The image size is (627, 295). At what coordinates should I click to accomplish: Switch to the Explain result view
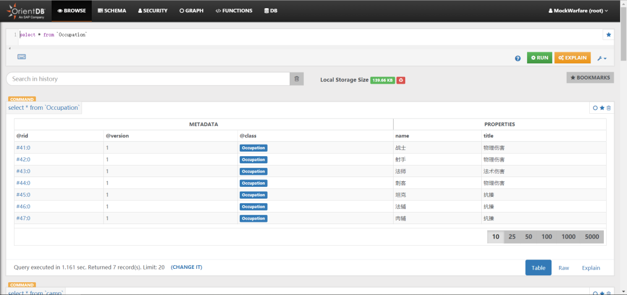click(x=591, y=268)
